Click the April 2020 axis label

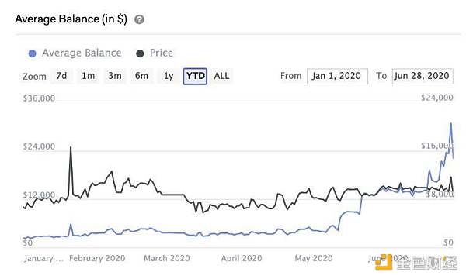[242, 258]
